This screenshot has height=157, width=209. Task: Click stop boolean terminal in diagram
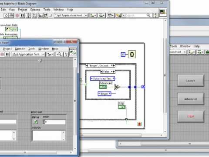pos(121,107)
